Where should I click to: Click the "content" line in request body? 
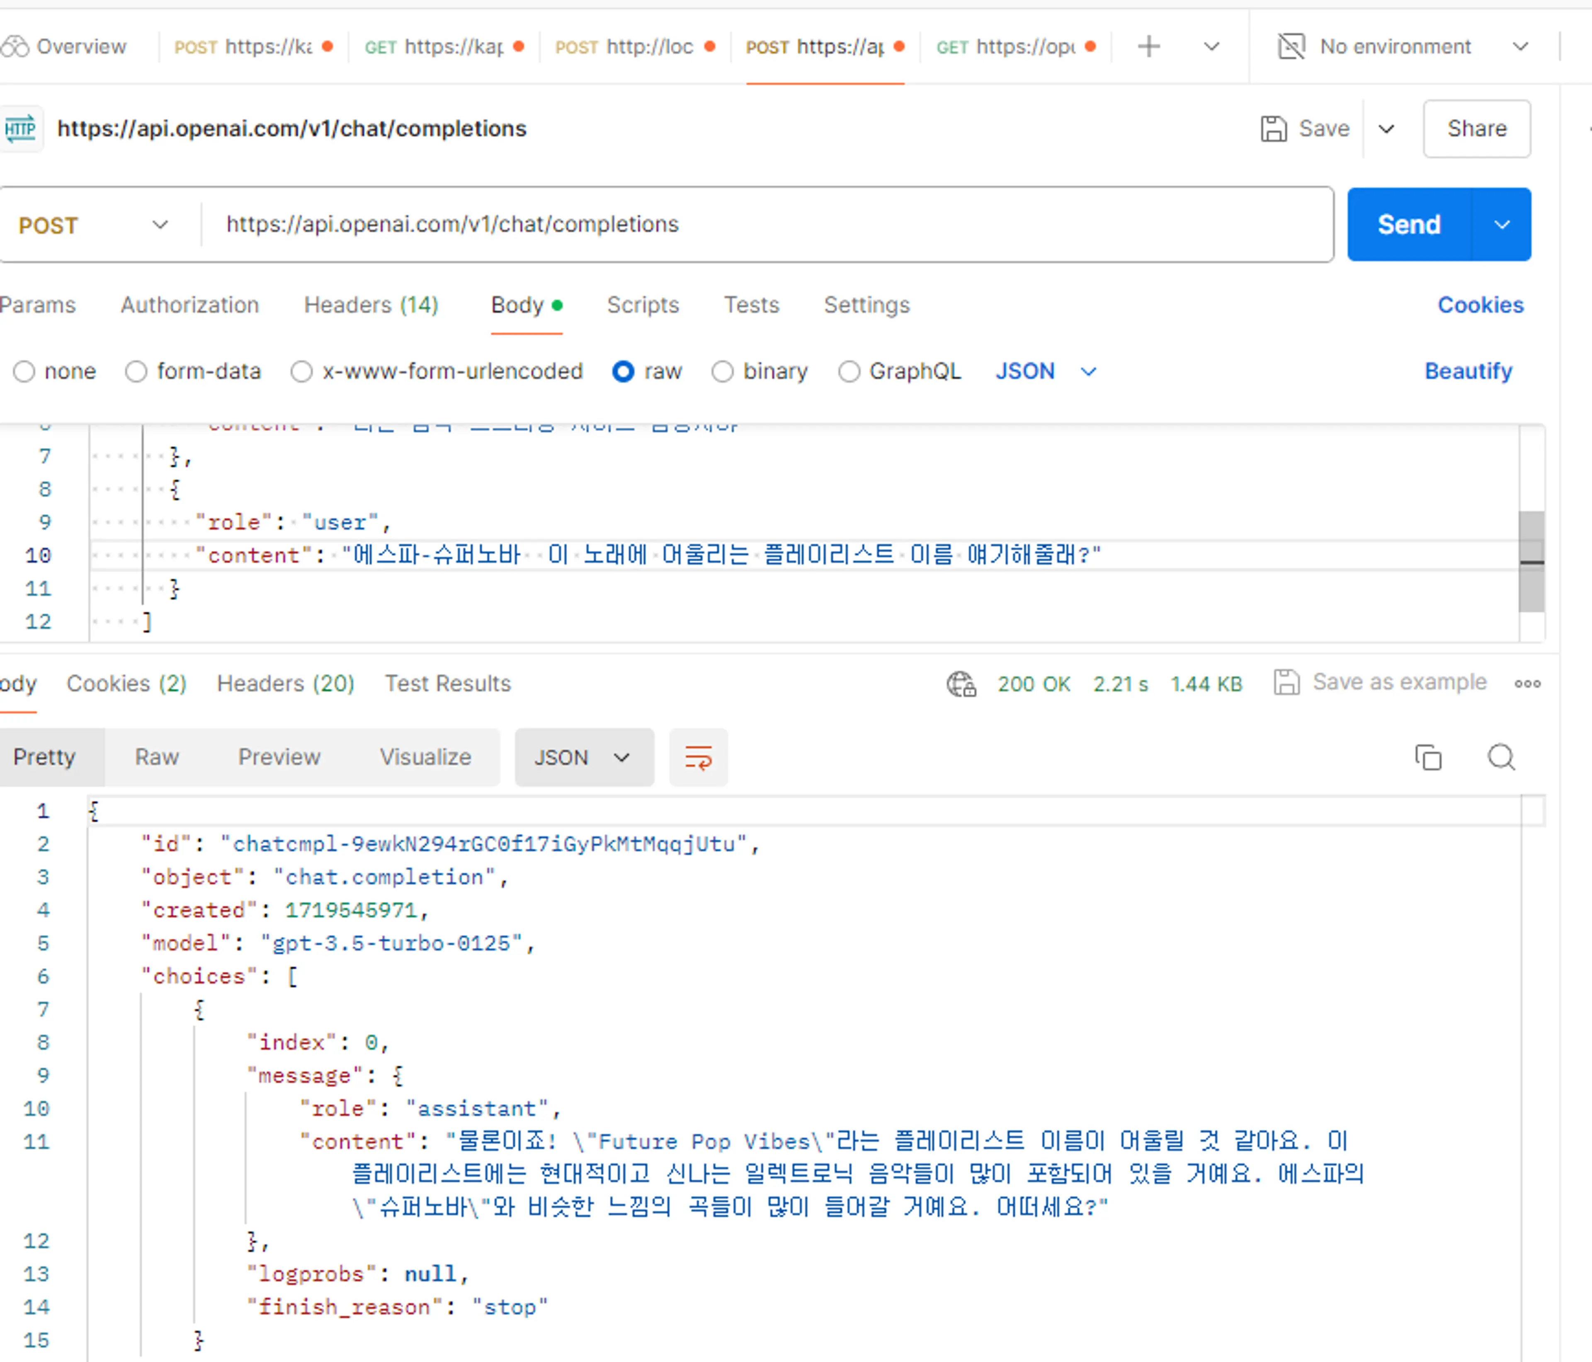[x=648, y=555]
